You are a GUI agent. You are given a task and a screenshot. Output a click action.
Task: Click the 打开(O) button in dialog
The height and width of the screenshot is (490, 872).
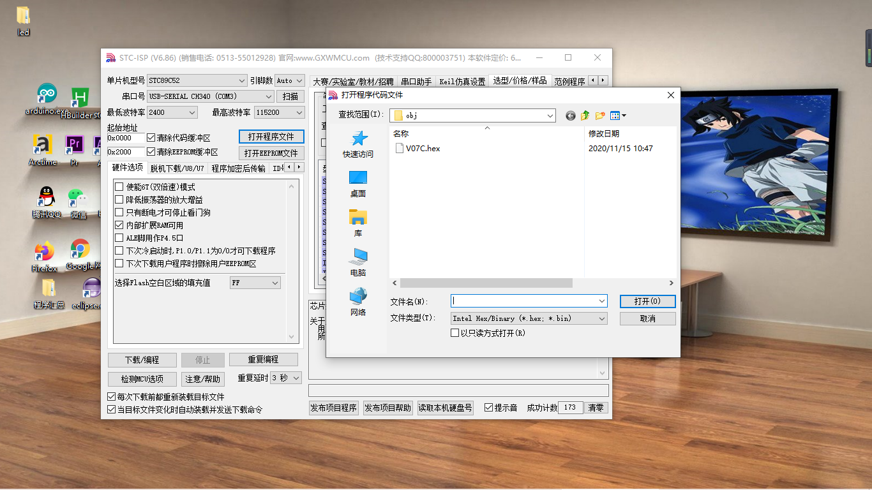coord(647,301)
